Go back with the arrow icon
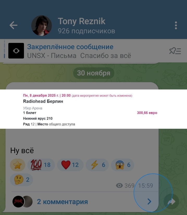Screen dimensions: 187x215 pos(14,25)
